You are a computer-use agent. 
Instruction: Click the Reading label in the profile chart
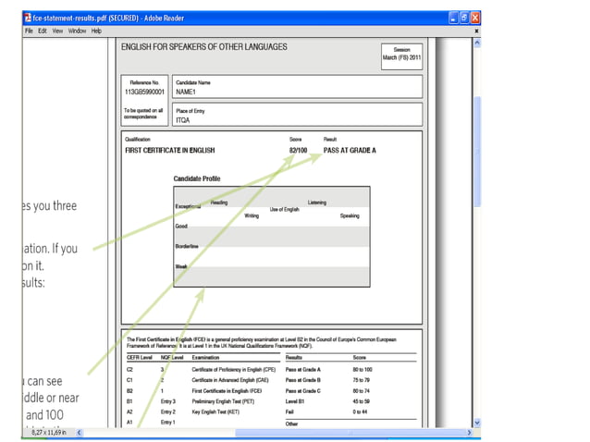(x=219, y=203)
